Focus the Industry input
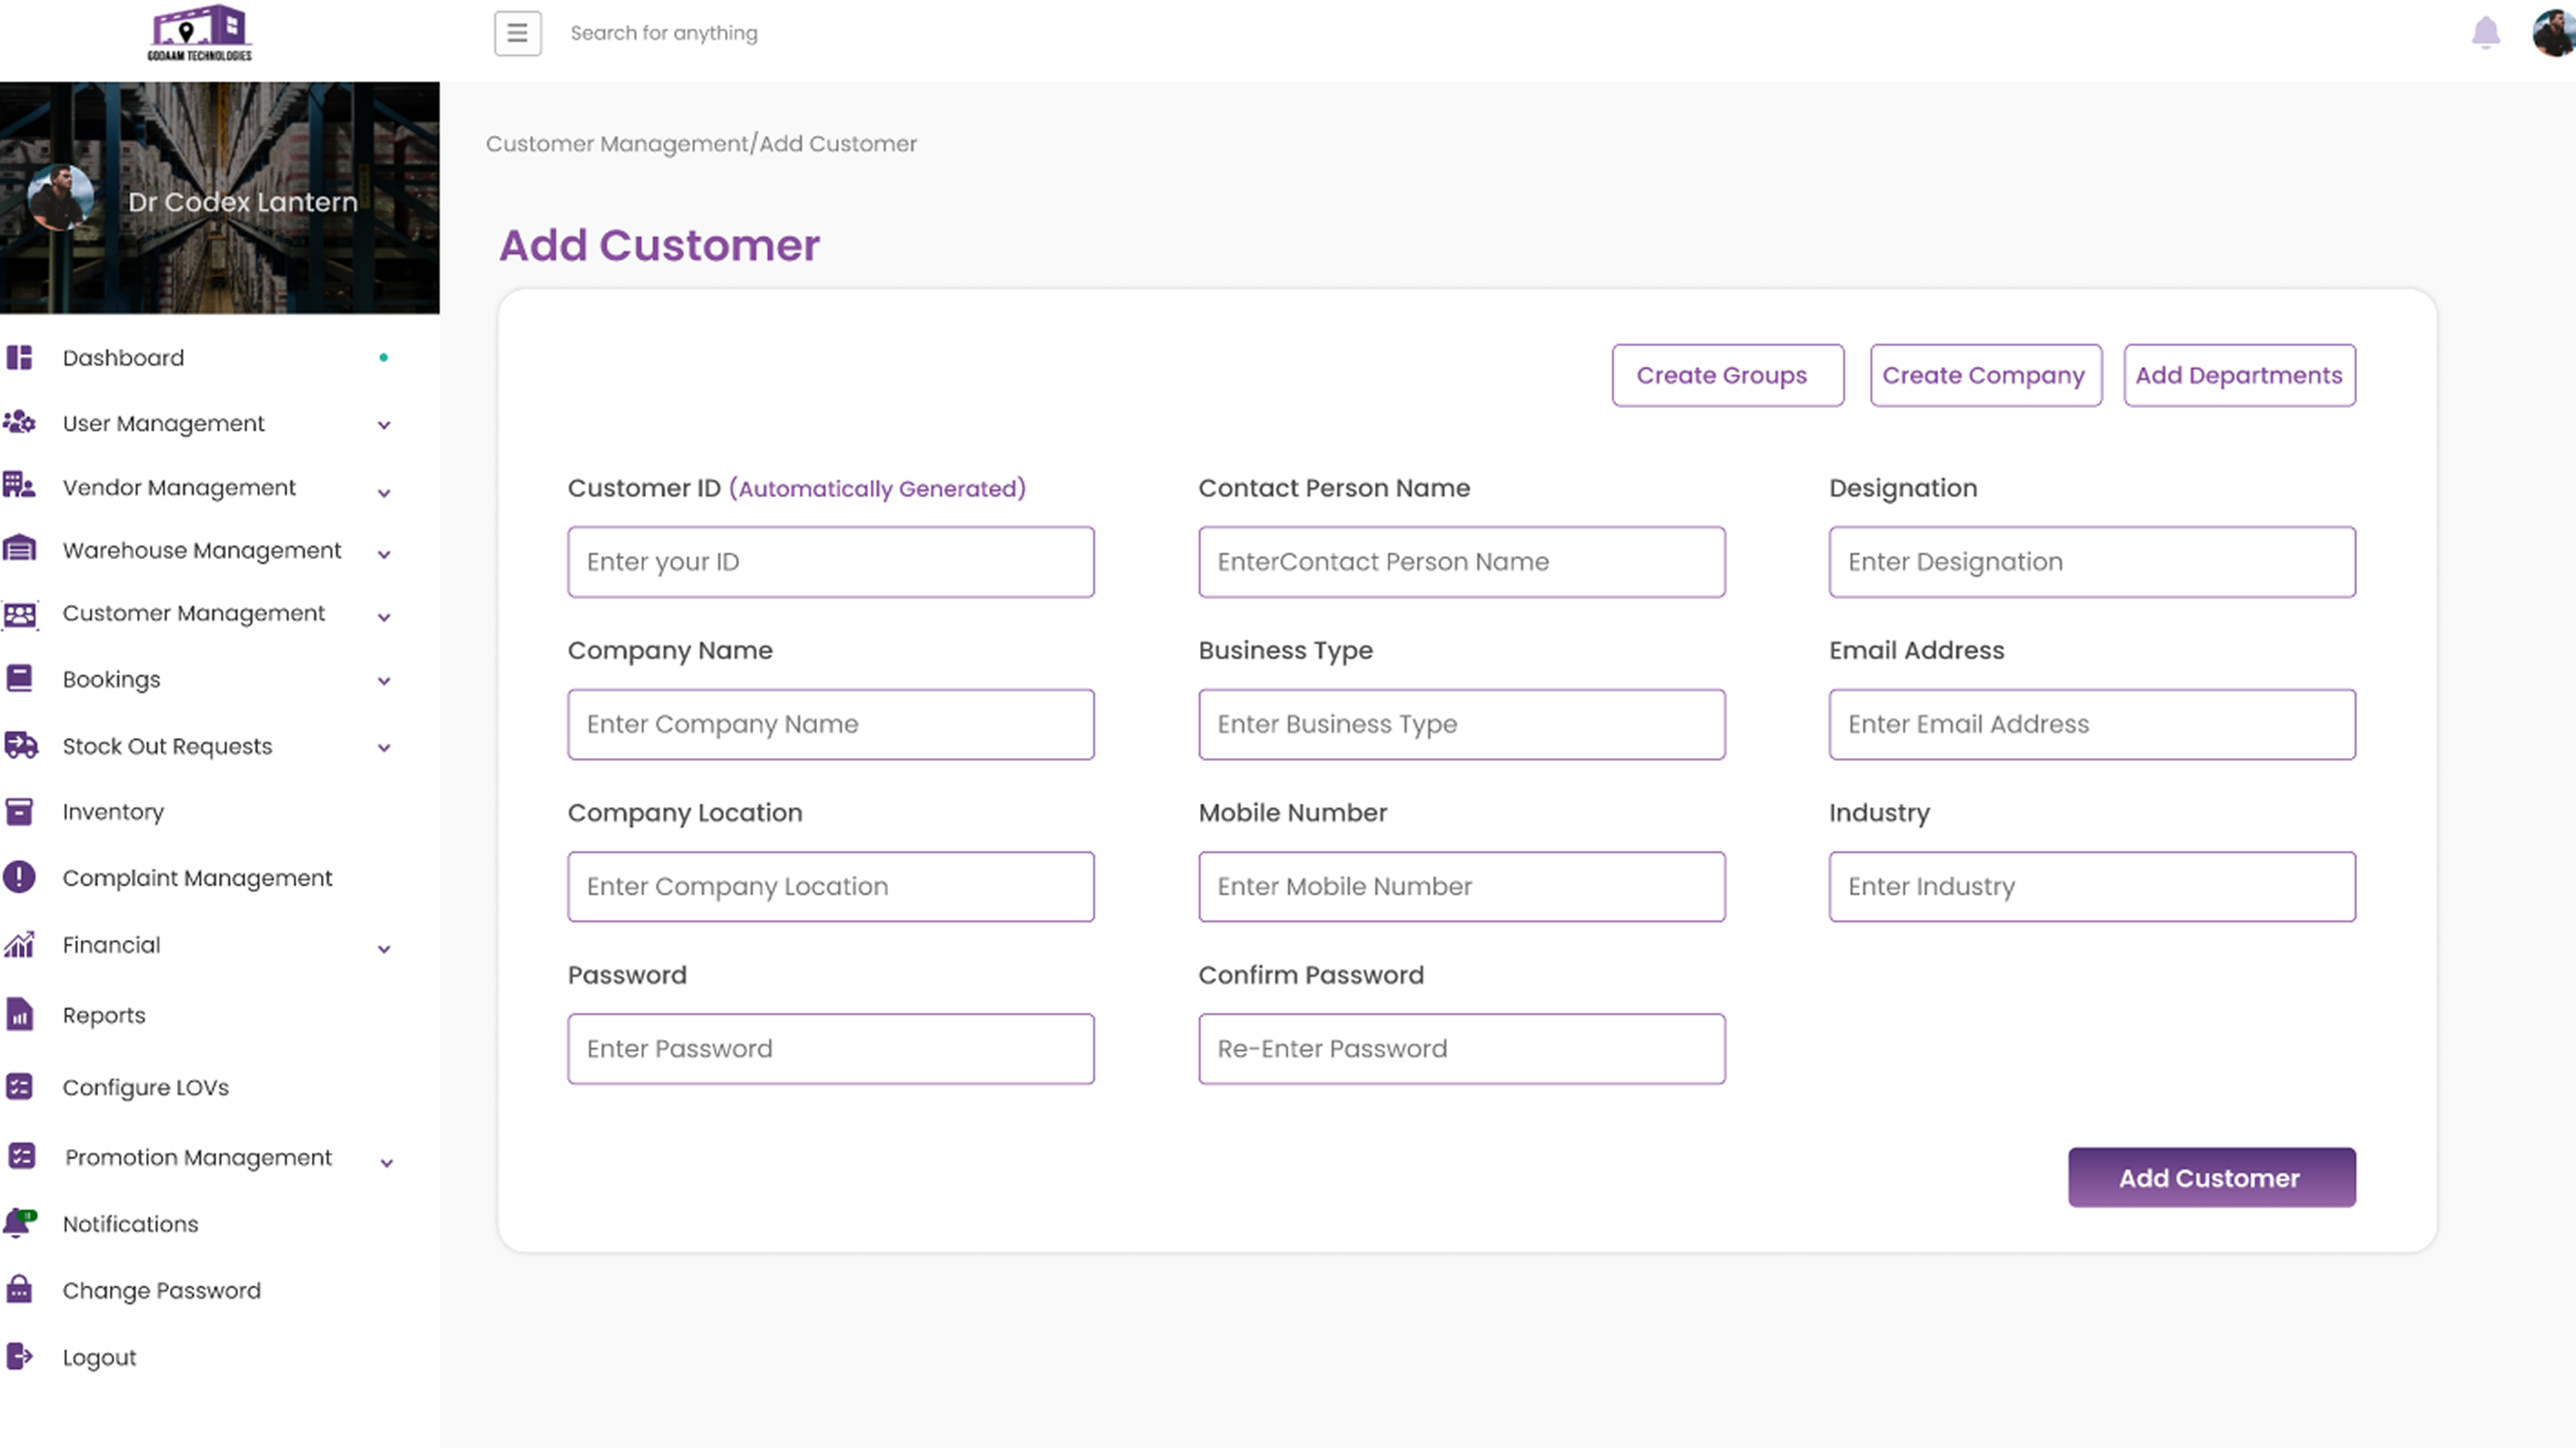The image size is (2576, 1448). tap(2092, 886)
